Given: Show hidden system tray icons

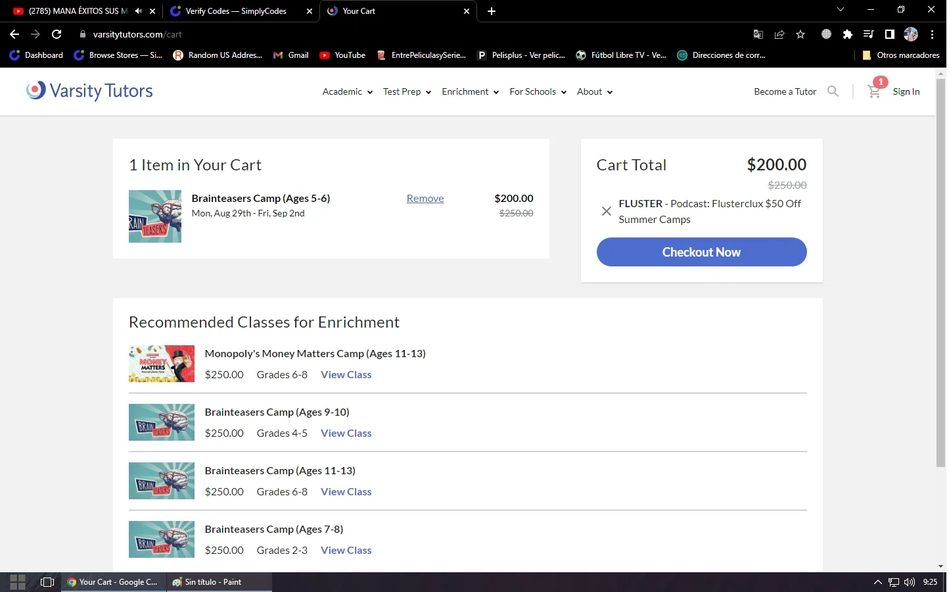Looking at the screenshot, I should tap(878, 582).
